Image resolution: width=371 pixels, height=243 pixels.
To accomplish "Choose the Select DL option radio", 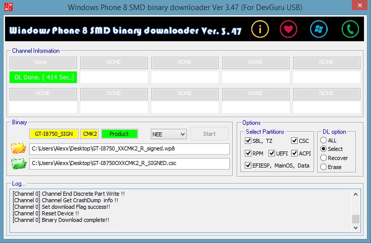I will [323, 149].
